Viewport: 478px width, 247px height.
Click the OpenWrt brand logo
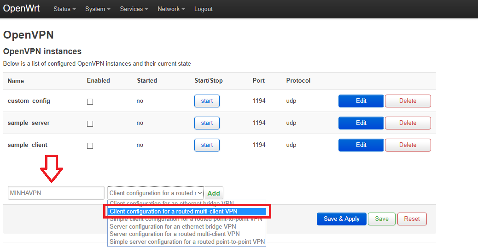pos(21,8)
